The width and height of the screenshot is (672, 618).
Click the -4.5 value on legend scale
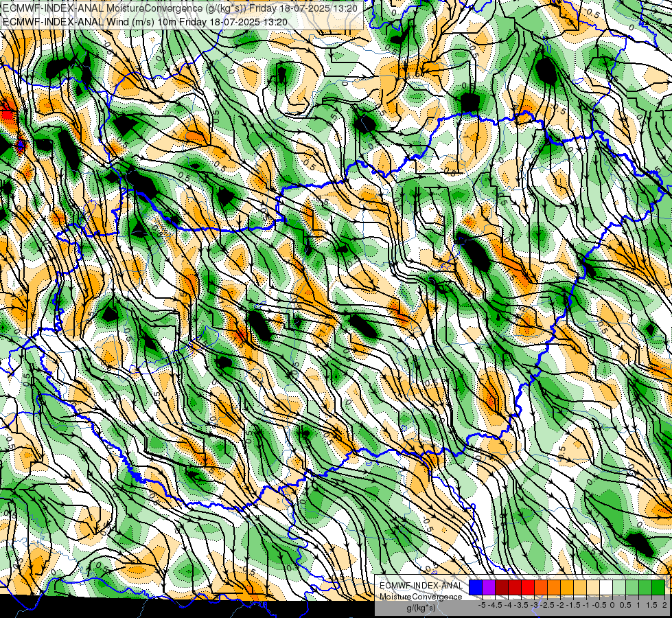click(496, 605)
